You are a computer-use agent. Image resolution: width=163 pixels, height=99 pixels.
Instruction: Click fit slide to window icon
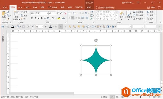pos(159,97)
